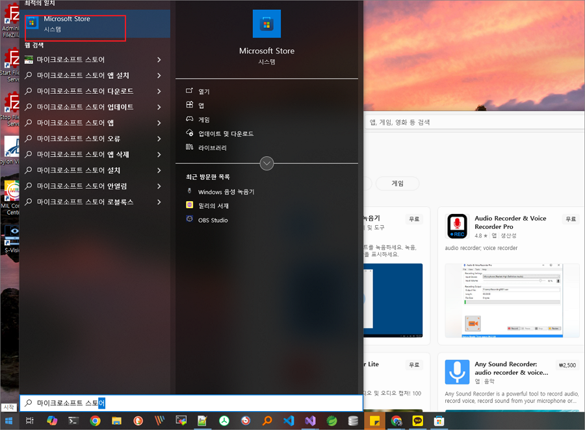Viewport: 585px width, 430px height.
Task: Open the Microsoft Store best match result
Action: pyautogui.click(x=95, y=24)
